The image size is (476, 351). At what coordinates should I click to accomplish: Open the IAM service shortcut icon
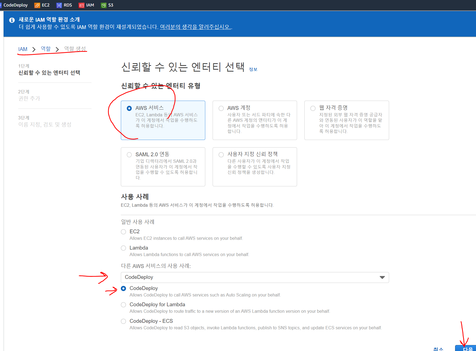coord(81,5)
